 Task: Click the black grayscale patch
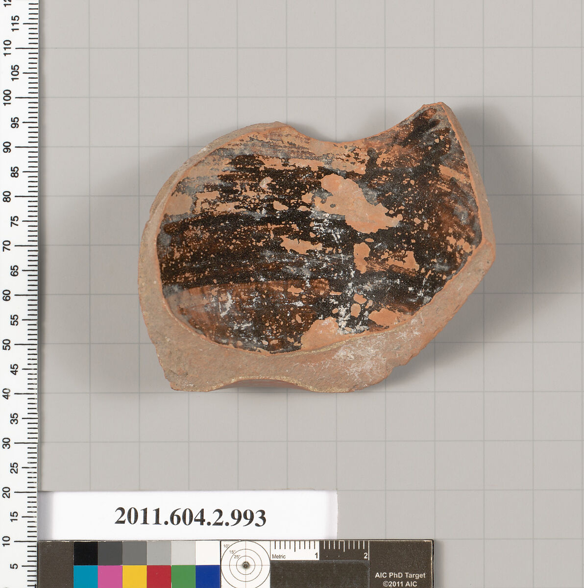point(85,553)
